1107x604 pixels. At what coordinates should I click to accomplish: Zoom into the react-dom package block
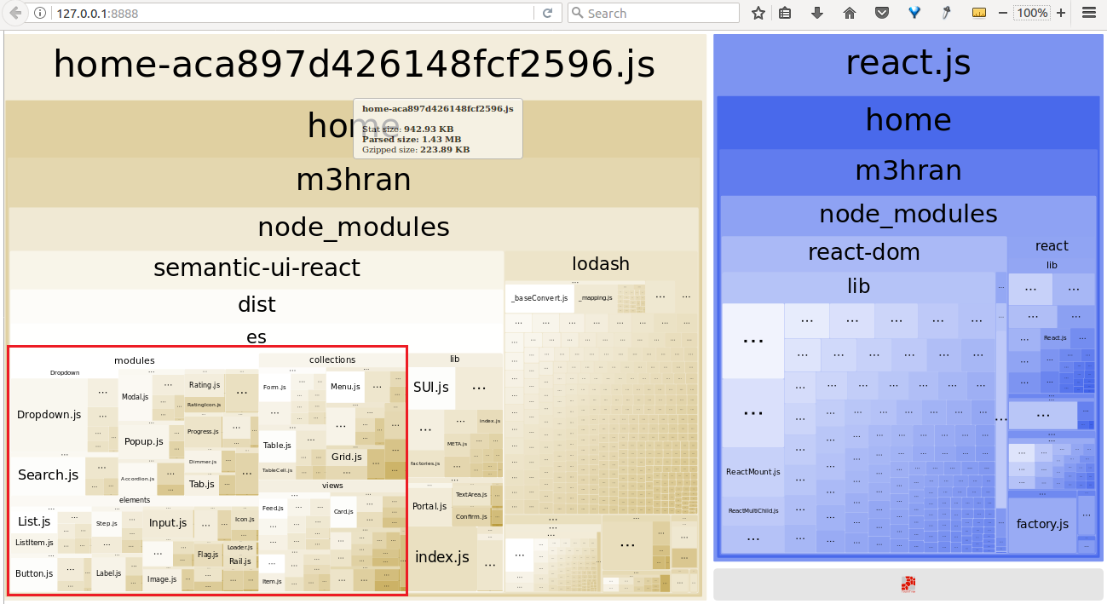click(863, 252)
